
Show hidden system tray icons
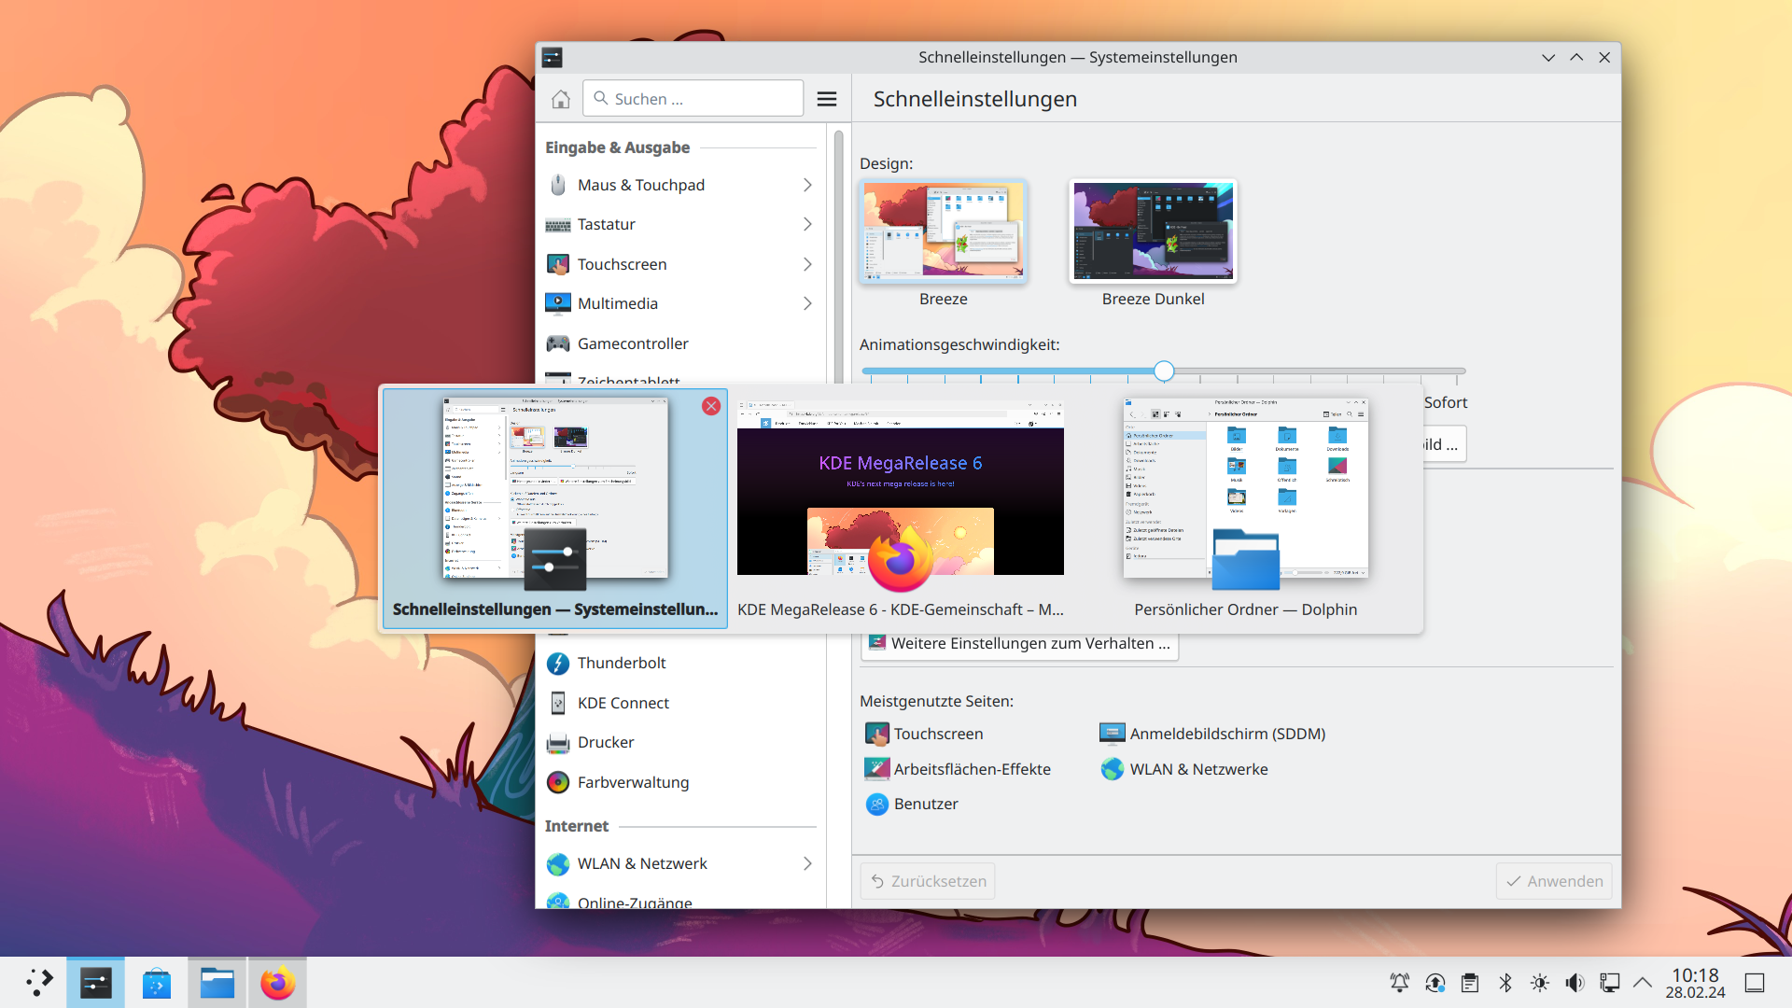click(1643, 983)
